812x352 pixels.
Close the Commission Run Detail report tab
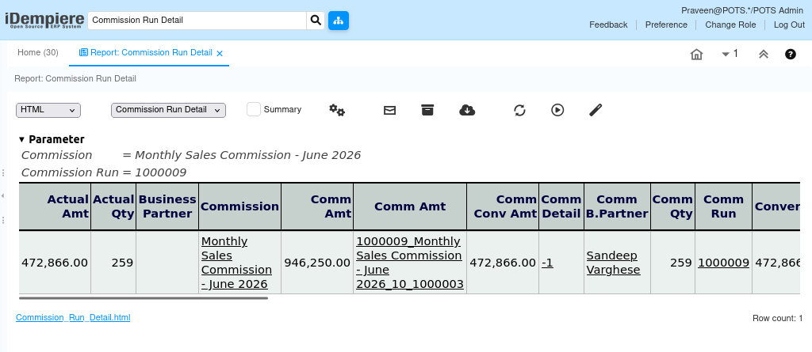tap(220, 53)
